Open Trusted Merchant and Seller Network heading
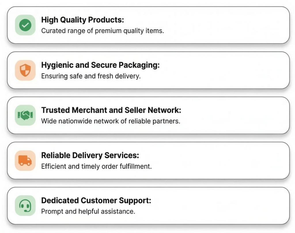 111,110
